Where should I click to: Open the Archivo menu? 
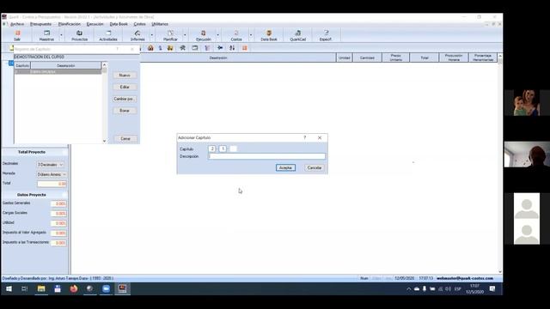tap(17, 24)
